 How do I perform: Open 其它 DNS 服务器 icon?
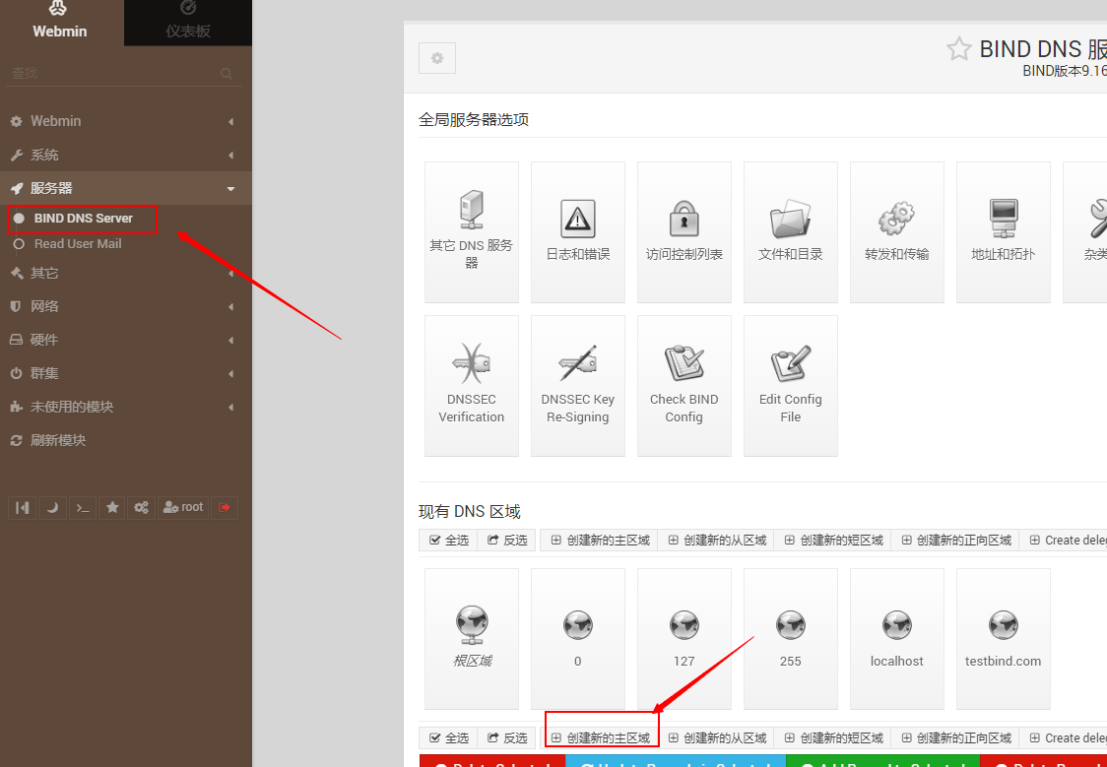click(x=472, y=232)
